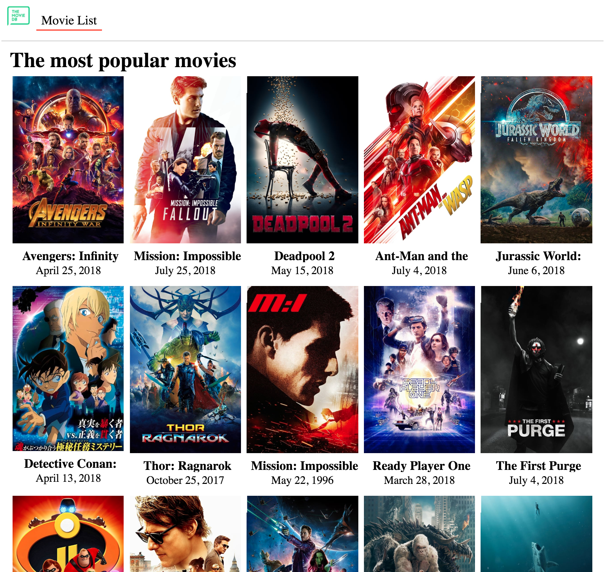This screenshot has width=607, height=572.
Task: Open the Thor: Ragnarok title link
Action: coord(187,466)
